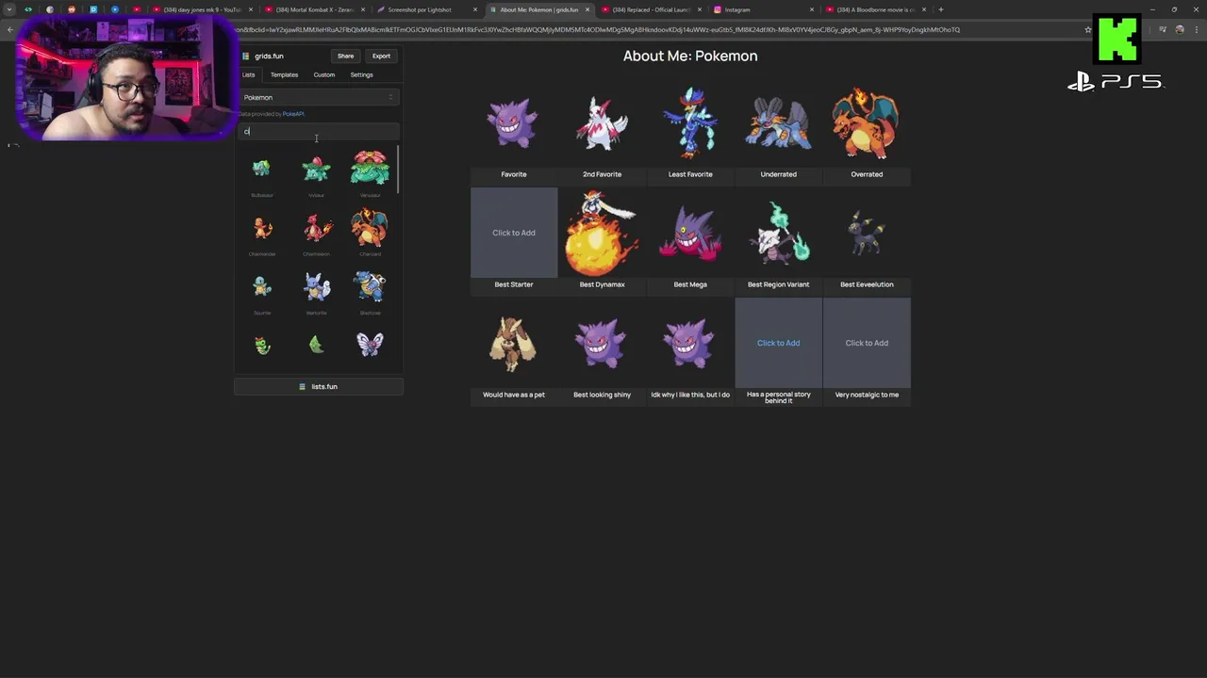Open a new browser tab
Viewport: 1207px width, 678px height.
click(940, 9)
